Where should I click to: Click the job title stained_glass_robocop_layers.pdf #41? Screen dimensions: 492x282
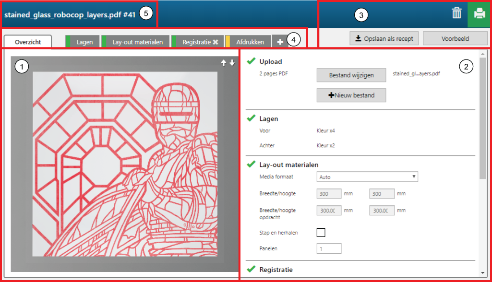(70, 14)
